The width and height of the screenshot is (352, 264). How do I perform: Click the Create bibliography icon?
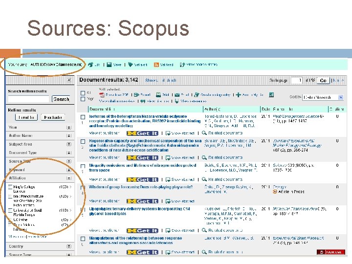pos(197,95)
